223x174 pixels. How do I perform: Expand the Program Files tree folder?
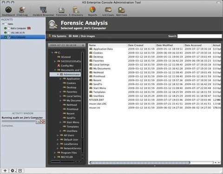[55, 153]
